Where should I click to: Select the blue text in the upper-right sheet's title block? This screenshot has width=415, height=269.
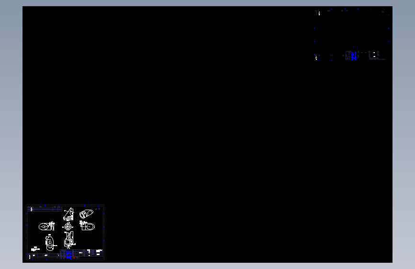click(x=354, y=56)
